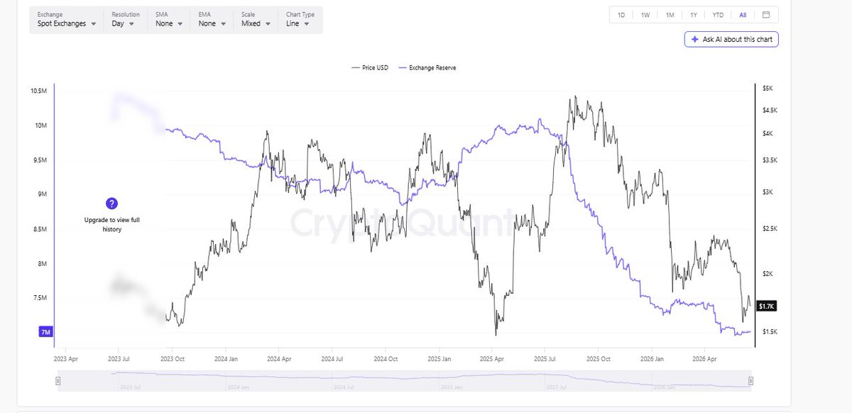Select the 1W time range

coord(645,15)
